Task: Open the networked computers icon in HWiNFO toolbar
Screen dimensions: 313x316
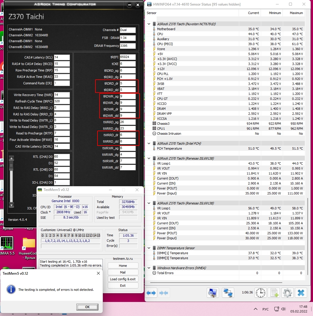Action: click(x=228, y=293)
